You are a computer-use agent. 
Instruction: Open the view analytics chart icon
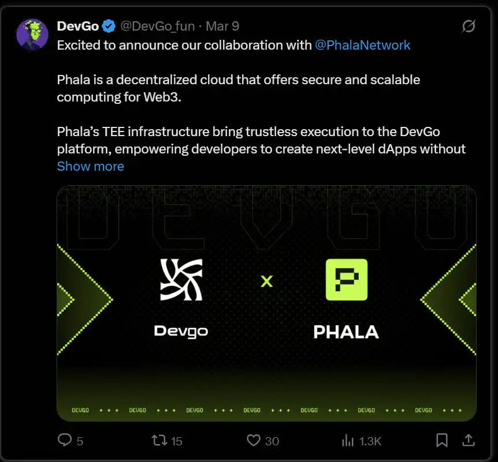click(348, 441)
